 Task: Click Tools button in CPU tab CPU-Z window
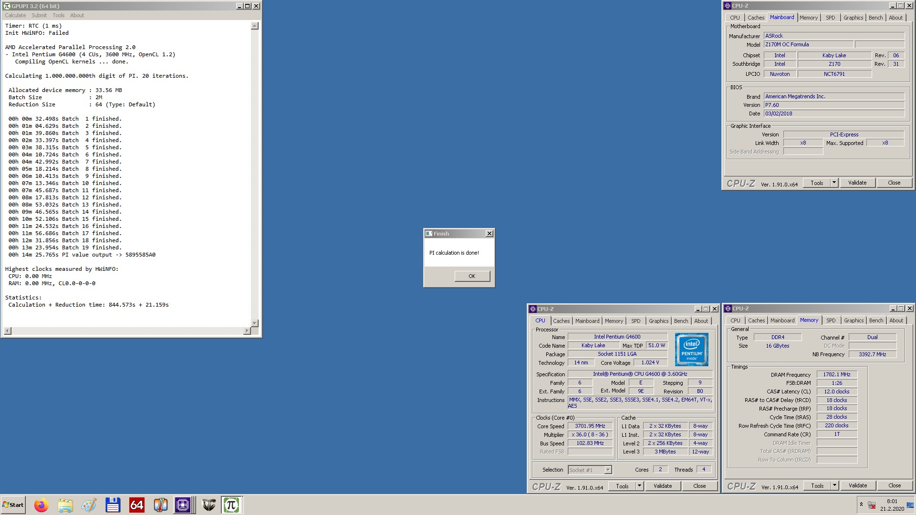pos(622,486)
